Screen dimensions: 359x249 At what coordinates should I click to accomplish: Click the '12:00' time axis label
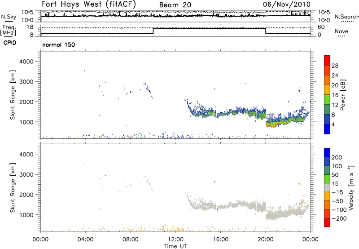coord(175,240)
